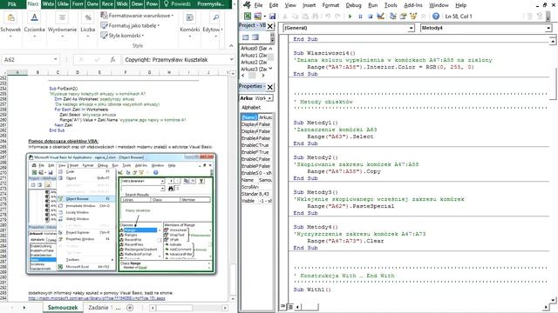The height and width of the screenshot is (313, 558).
Task: Select Arkusz2 in the Project tree
Action: coord(254,62)
